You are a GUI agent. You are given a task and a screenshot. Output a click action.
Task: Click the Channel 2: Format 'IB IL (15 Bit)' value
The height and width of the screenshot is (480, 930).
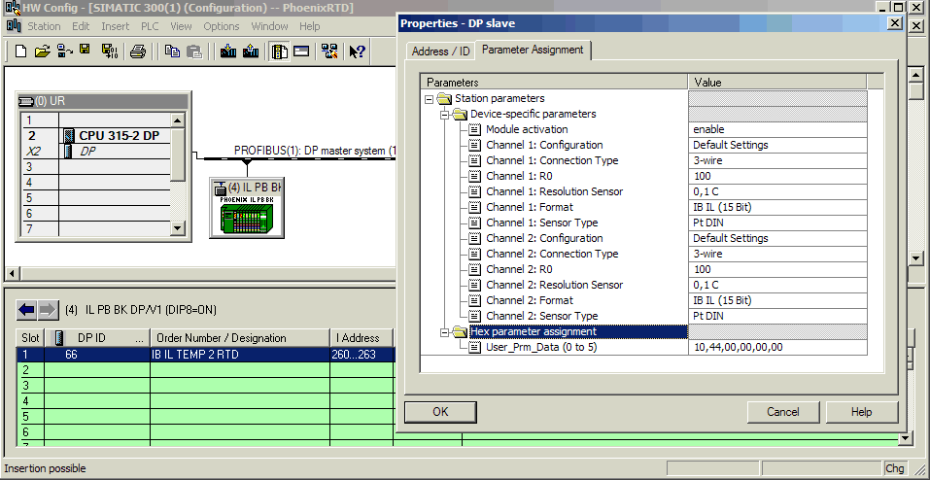[x=777, y=300]
